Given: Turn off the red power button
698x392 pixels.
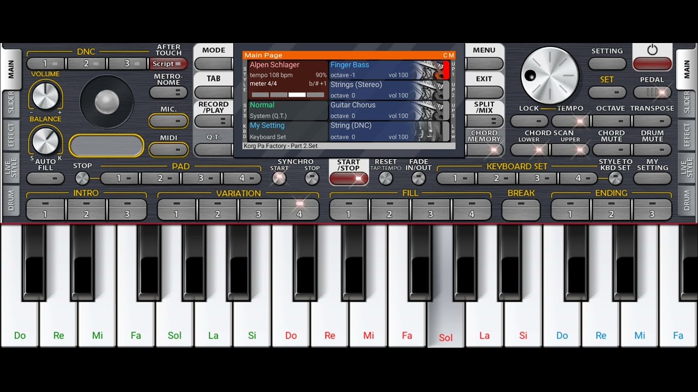Looking at the screenshot, I should point(652,64).
